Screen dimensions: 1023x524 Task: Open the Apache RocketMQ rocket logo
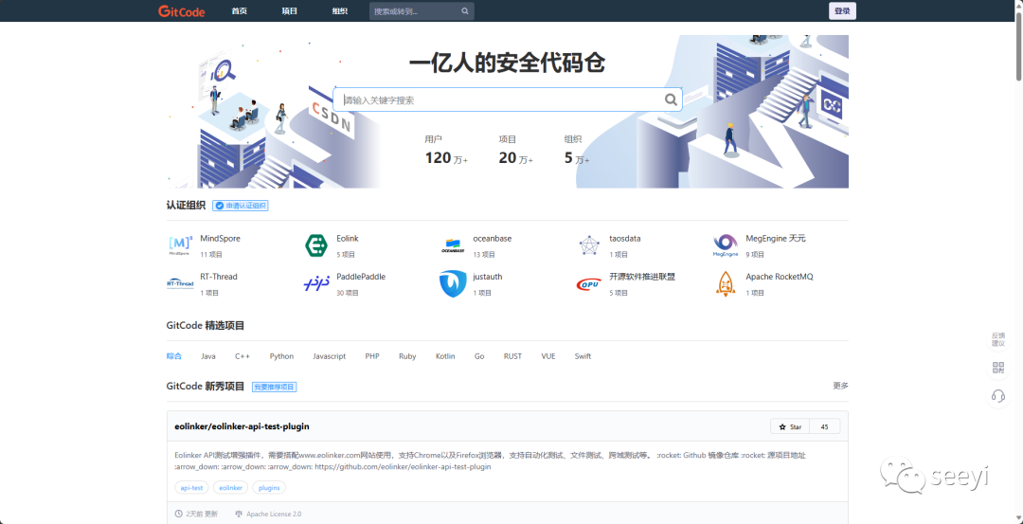(x=725, y=284)
